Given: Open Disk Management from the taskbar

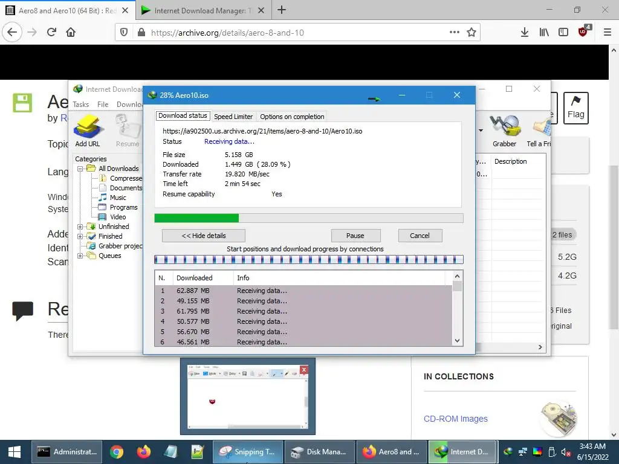Looking at the screenshot, I should pyautogui.click(x=319, y=452).
